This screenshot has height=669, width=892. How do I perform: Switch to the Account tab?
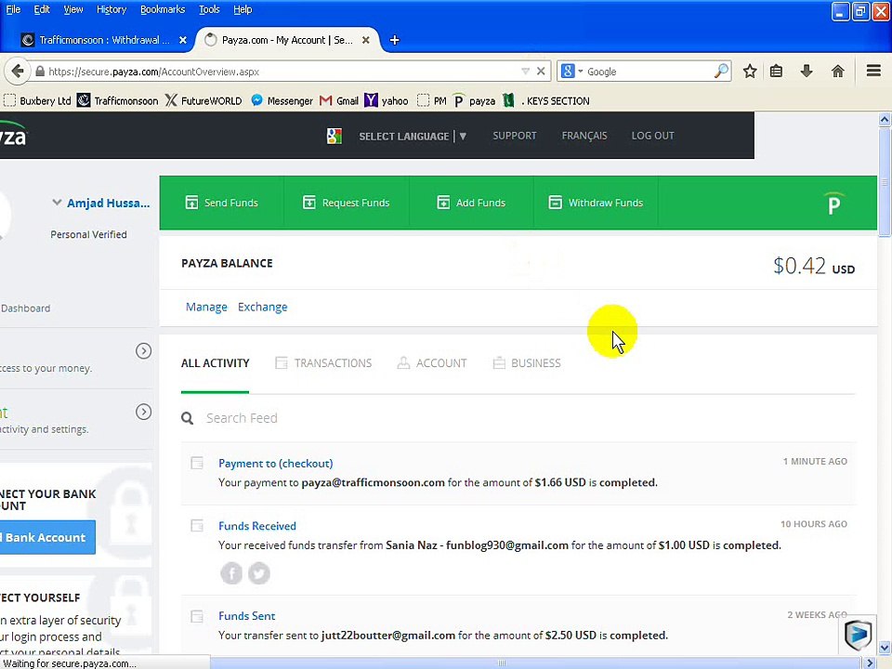(x=432, y=363)
